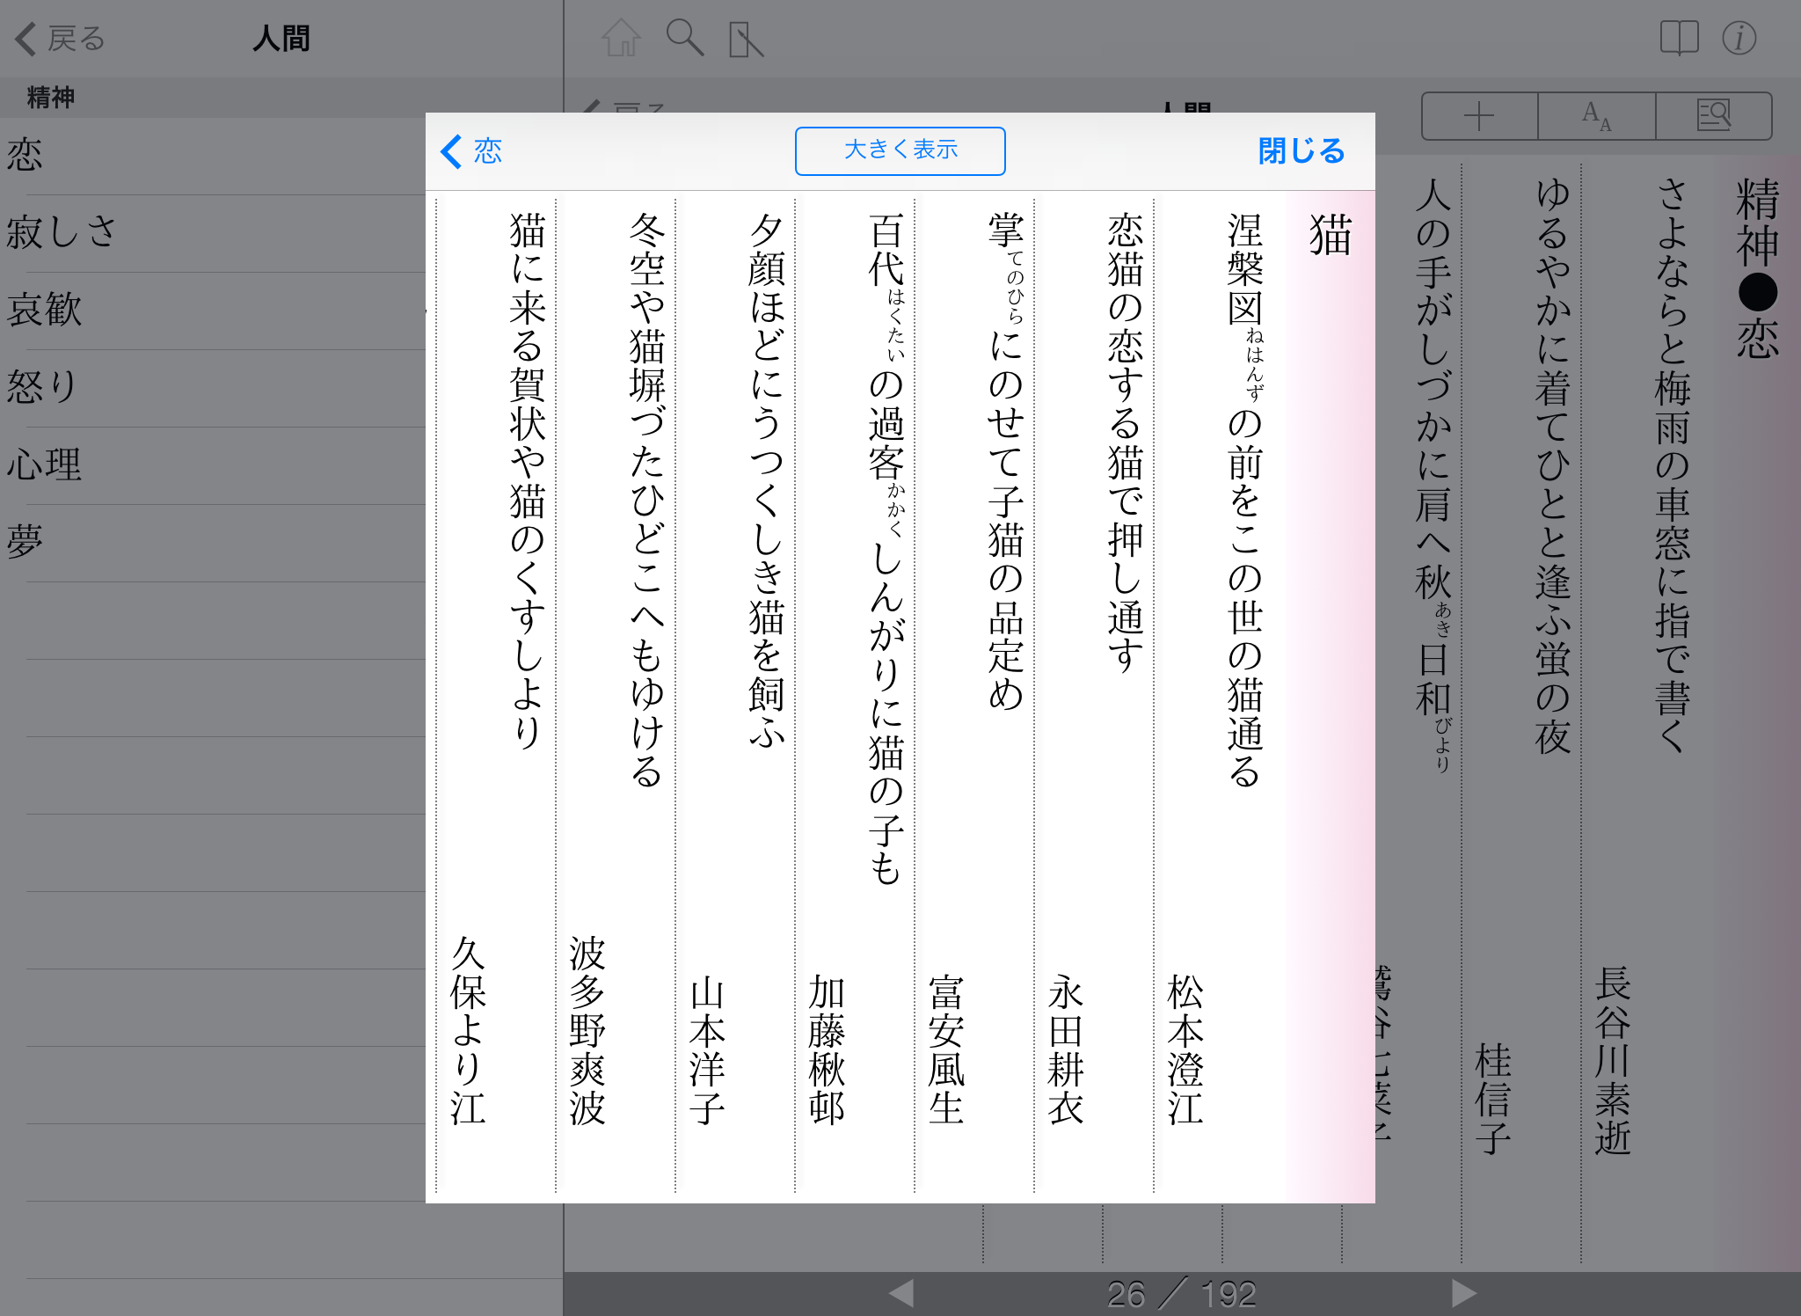
Task: Go to the next page arrow
Action: point(1463,1293)
